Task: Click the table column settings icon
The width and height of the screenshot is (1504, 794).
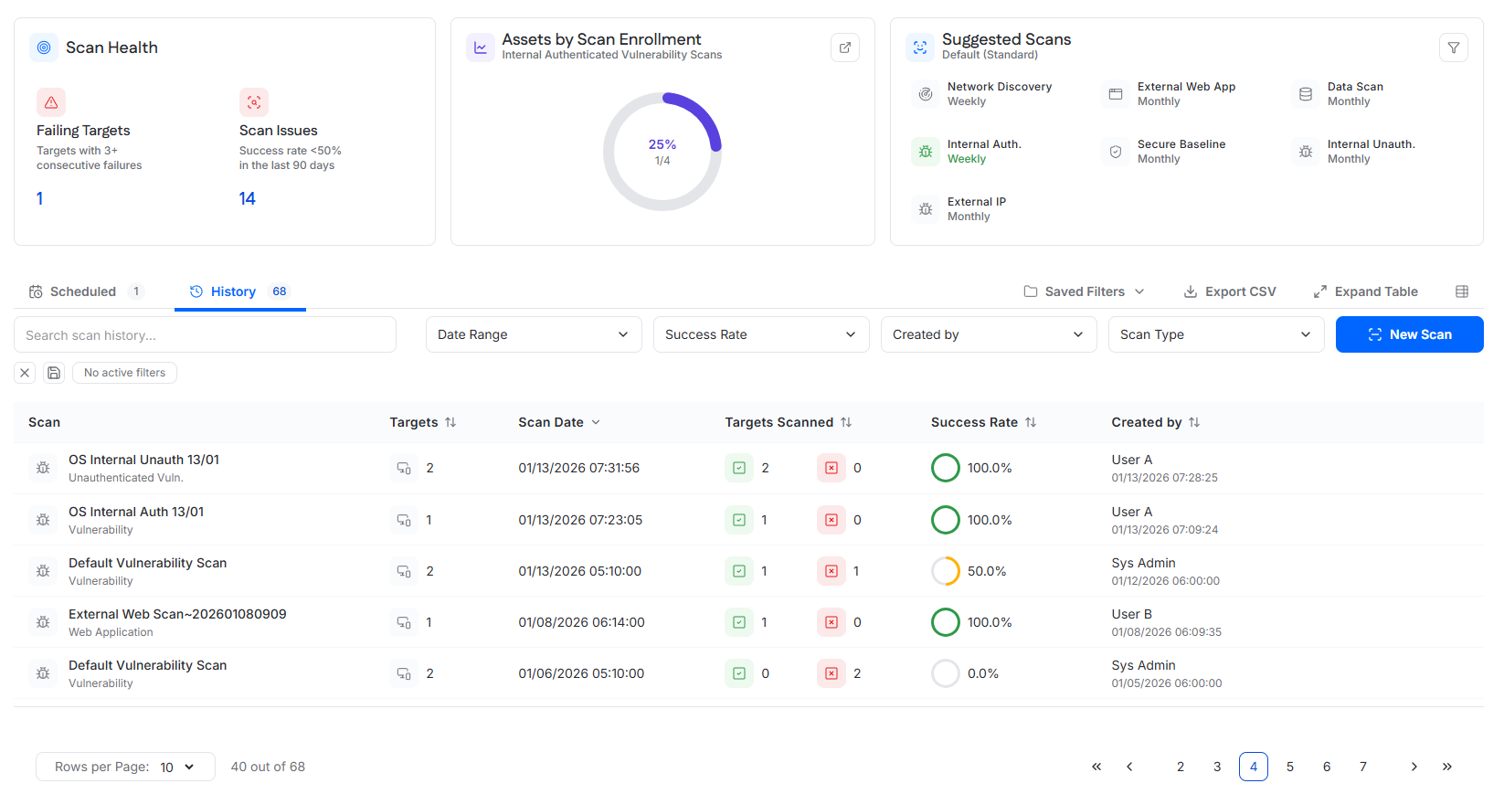Action: pos(1461,291)
